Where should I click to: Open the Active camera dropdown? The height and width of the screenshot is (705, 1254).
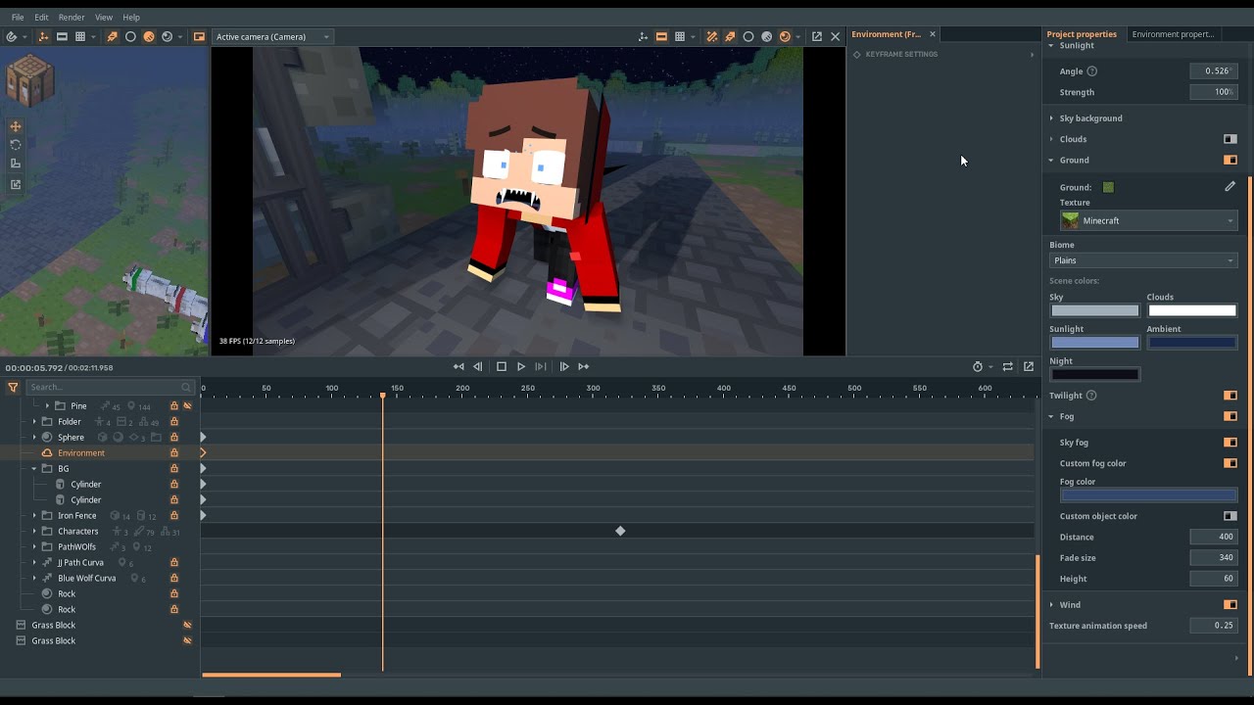pos(272,37)
